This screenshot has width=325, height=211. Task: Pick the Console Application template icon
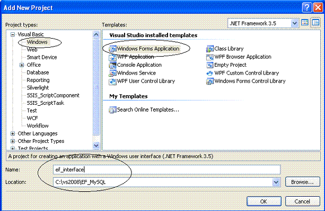[113, 65]
